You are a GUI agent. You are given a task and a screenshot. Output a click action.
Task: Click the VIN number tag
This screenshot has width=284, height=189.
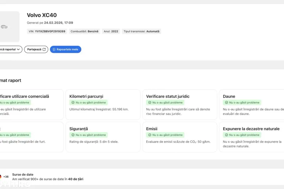click(47, 32)
